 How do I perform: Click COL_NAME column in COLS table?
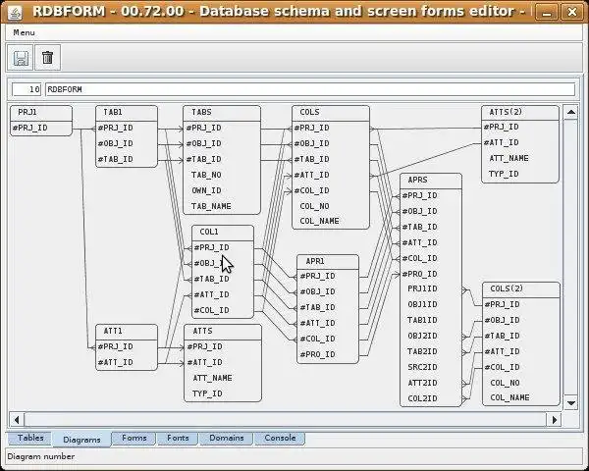[x=319, y=221]
